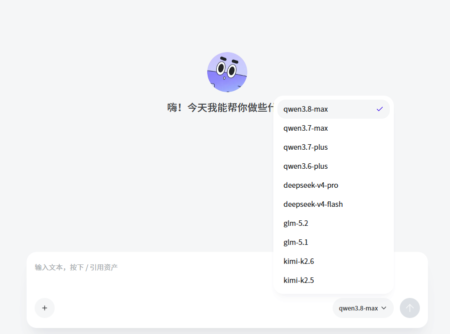The image size is (450, 334).
Task: Choose kimi-k2.5 from the model list
Action: click(334, 280)
